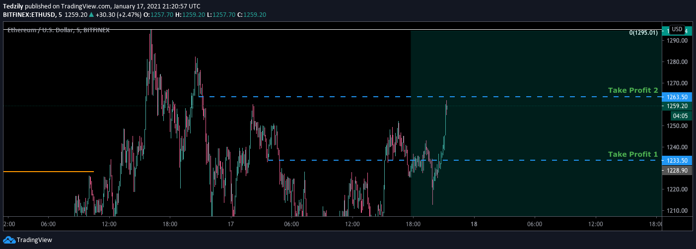Click the Tedzily author name

click(x=13, y=6)
